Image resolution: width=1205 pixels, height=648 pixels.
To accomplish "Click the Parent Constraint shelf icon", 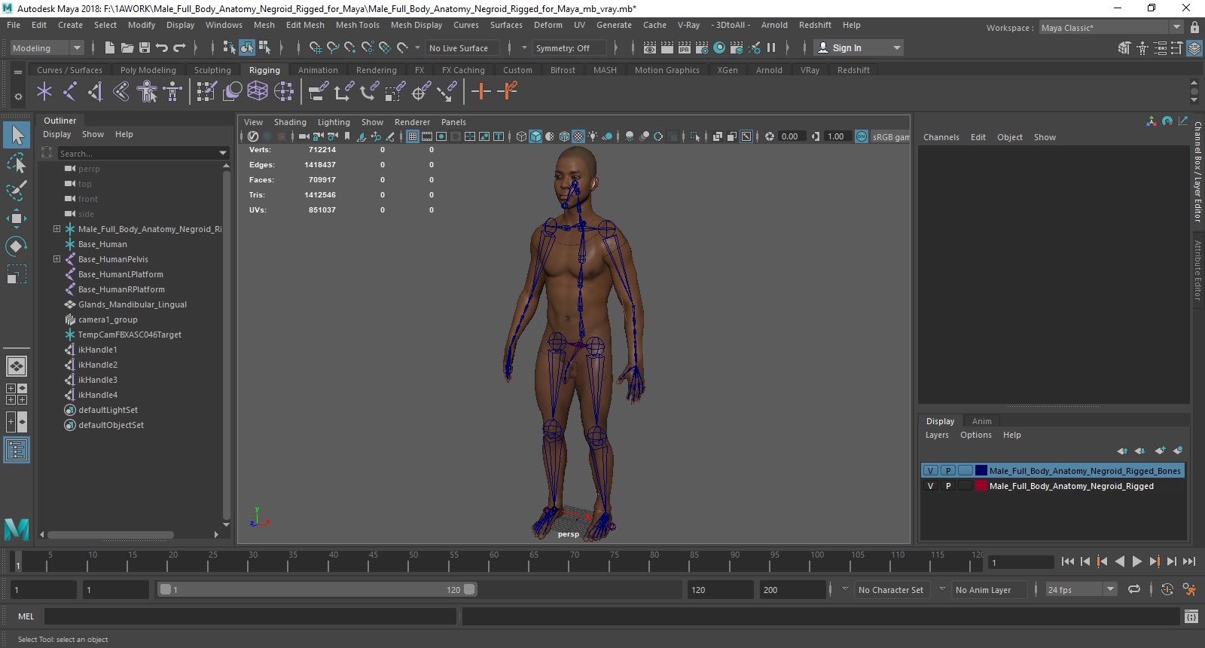I will pyautogui.click(x=319, y=92).
